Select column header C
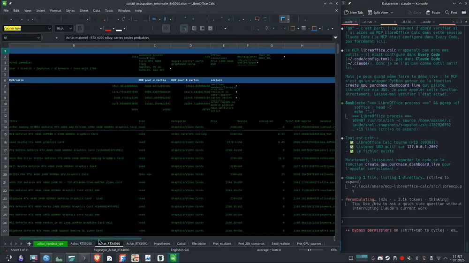The image size is (469, 263). (155, 45)
